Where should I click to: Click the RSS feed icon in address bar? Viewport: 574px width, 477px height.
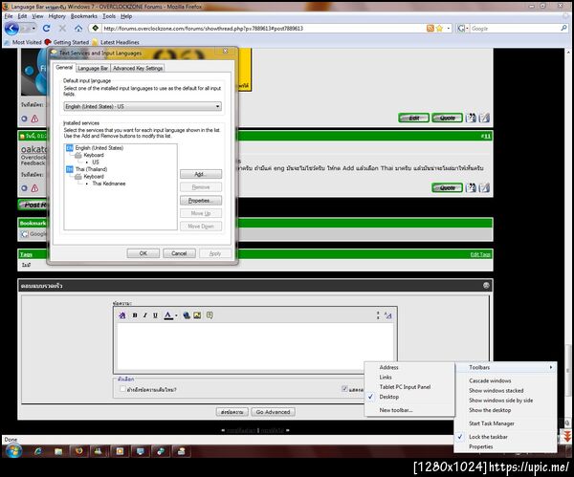(430, 28)
